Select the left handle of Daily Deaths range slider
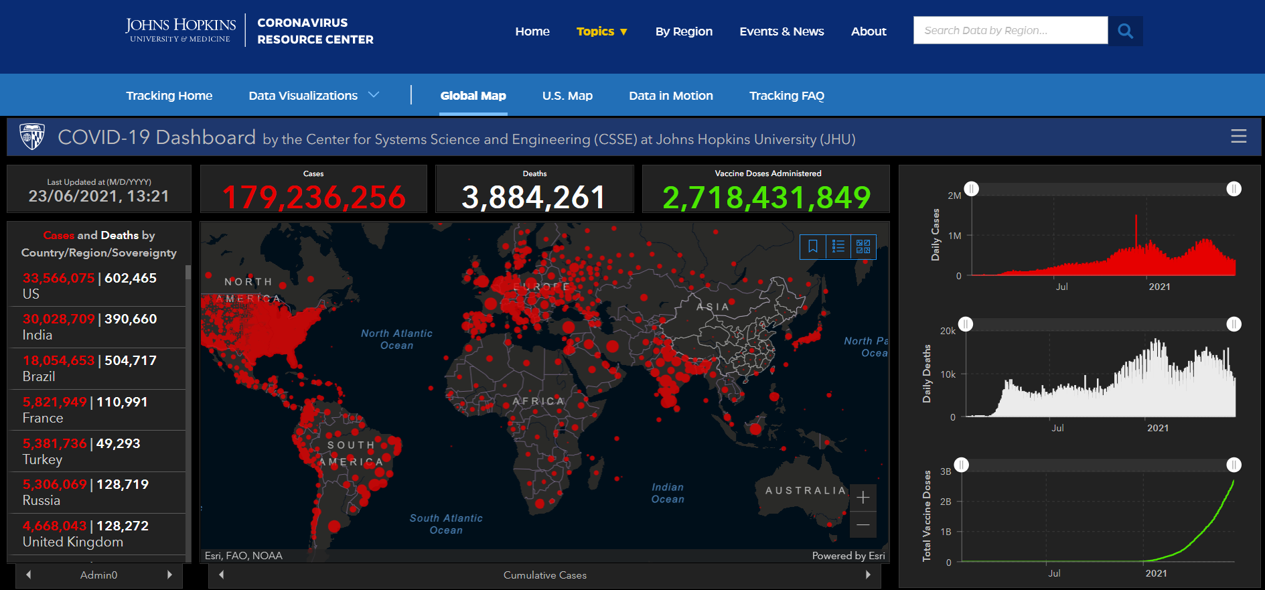Screen dimensions: 1265x590 coord(965,324)
